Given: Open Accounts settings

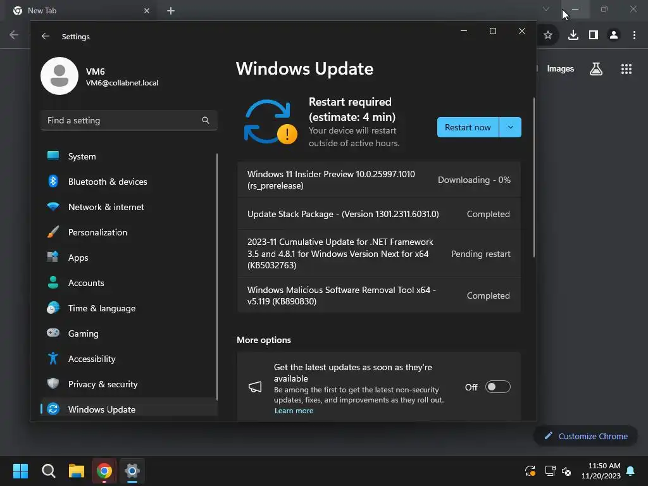Looking at the screenshot, I should [128, 283].
